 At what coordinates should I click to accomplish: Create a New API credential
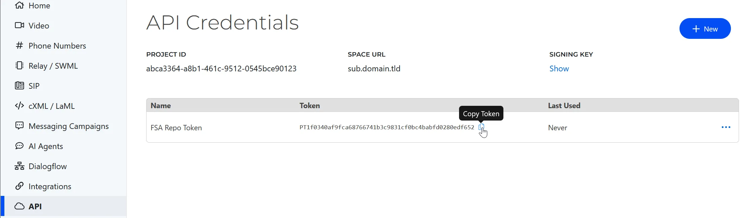point(705,29)
